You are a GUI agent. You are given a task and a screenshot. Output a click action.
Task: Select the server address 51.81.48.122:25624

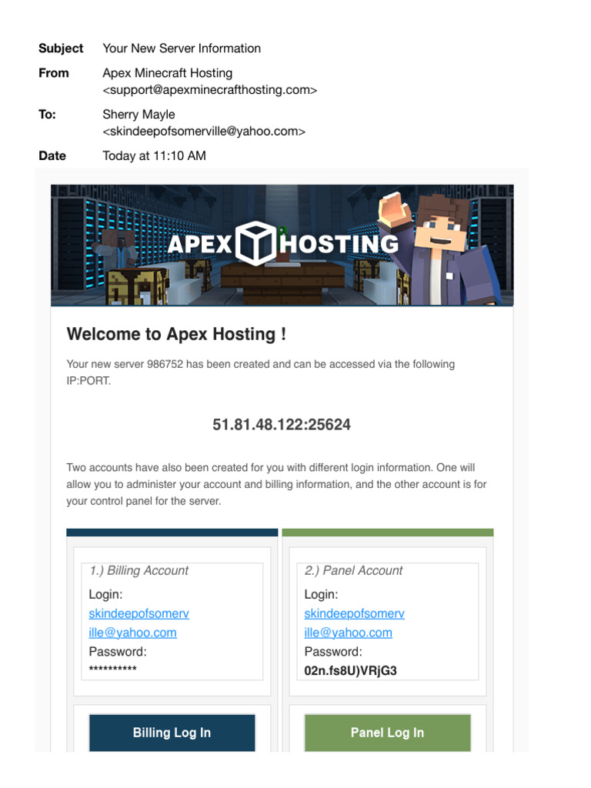282,425
